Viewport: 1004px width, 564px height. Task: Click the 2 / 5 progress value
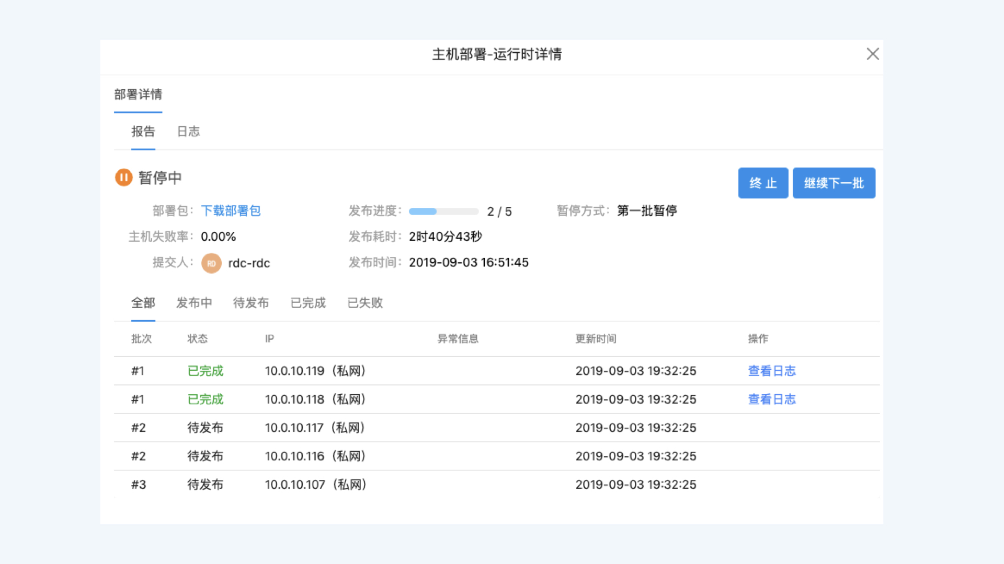[499, 211]
